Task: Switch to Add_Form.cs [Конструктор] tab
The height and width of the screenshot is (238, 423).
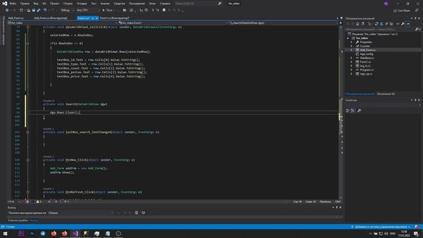Action: click(51, 18)
